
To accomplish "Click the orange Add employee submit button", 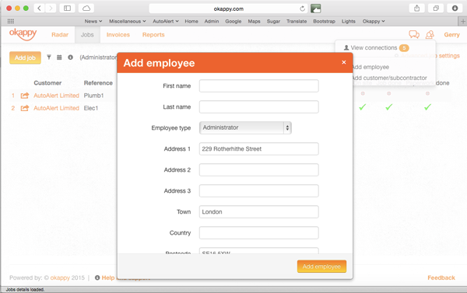I will point(321,267).
